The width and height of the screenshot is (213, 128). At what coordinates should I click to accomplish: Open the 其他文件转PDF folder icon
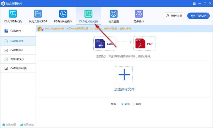(x=38, y=14)
